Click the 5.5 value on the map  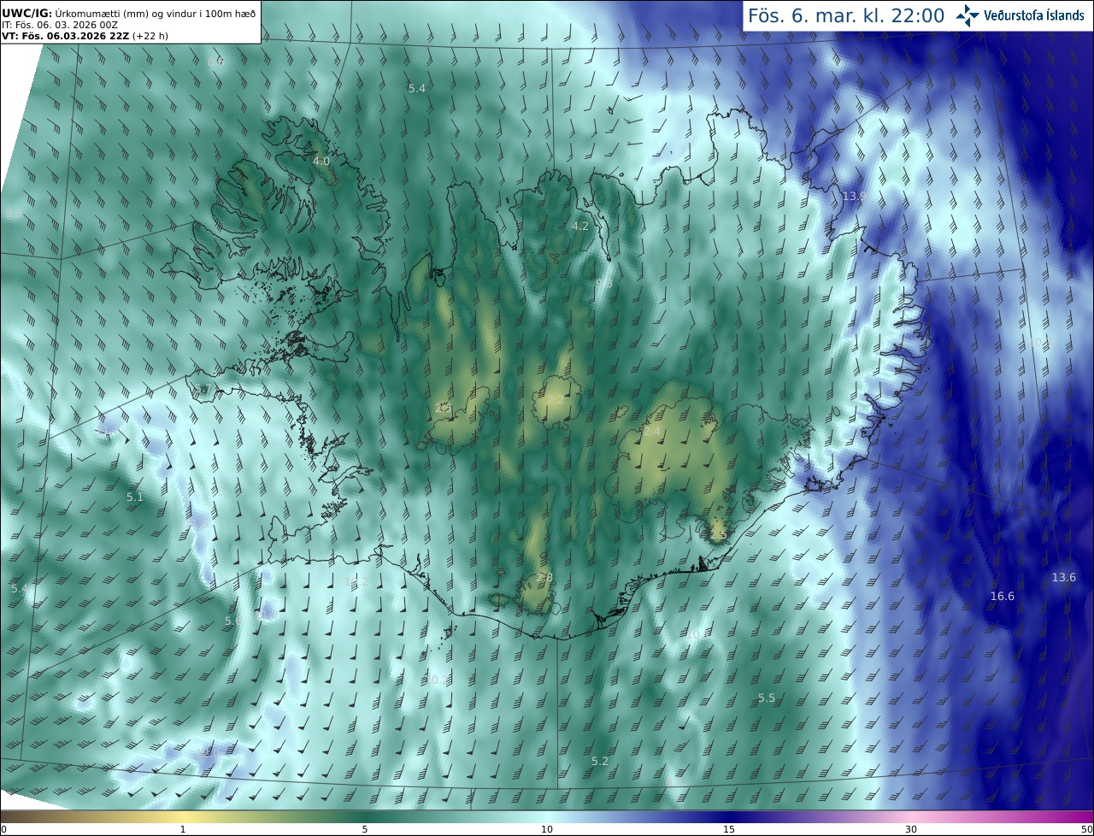pos(767,698)
